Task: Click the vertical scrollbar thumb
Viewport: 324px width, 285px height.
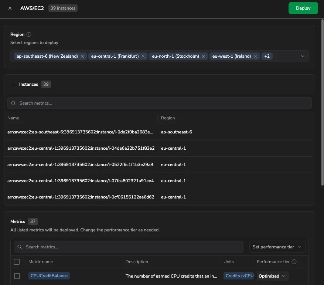Action: pyautogui.click(x=323, y=102)
